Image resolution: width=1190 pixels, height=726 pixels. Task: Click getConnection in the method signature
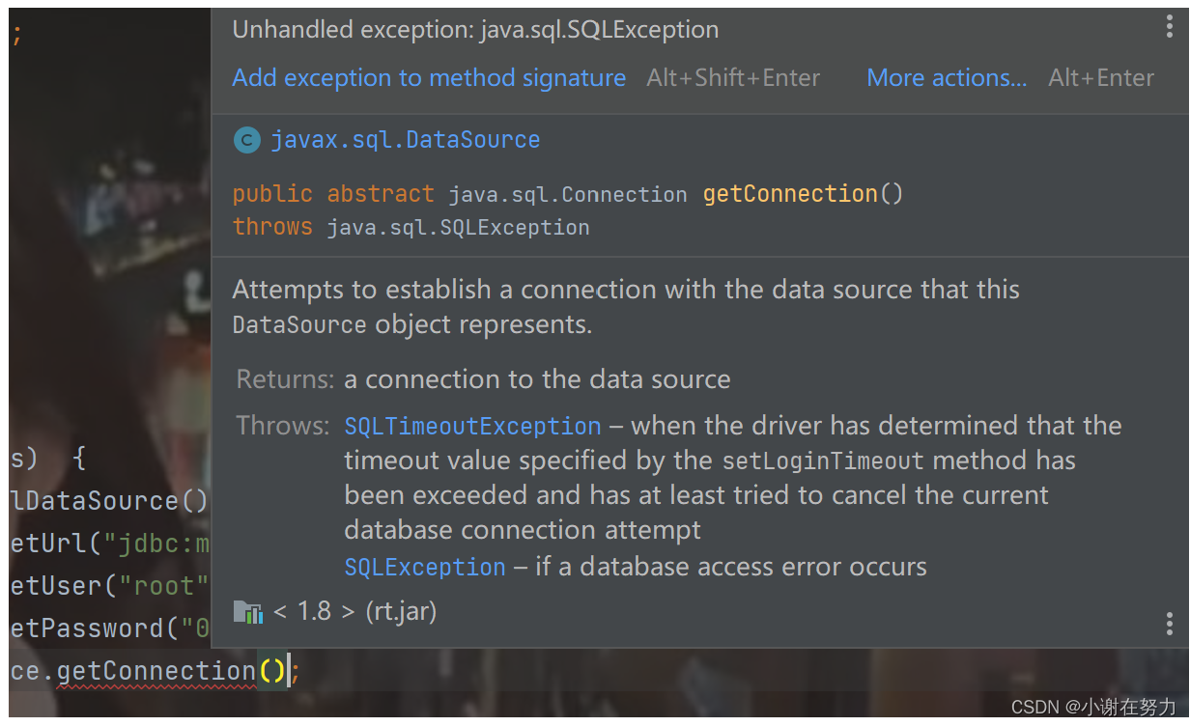[x=790, y=193]
